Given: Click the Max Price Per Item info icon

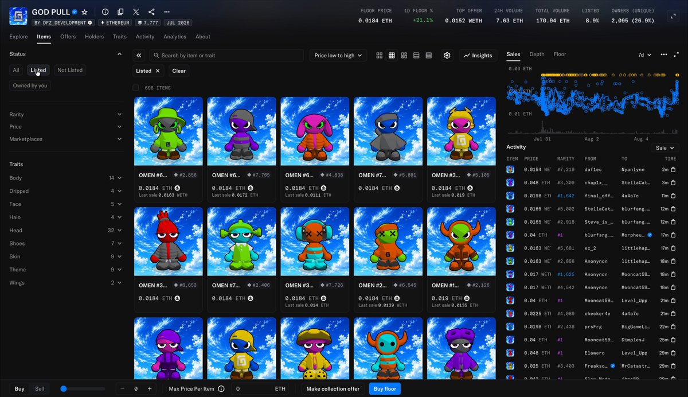Looking at the screenshot, I should [221, 388].
